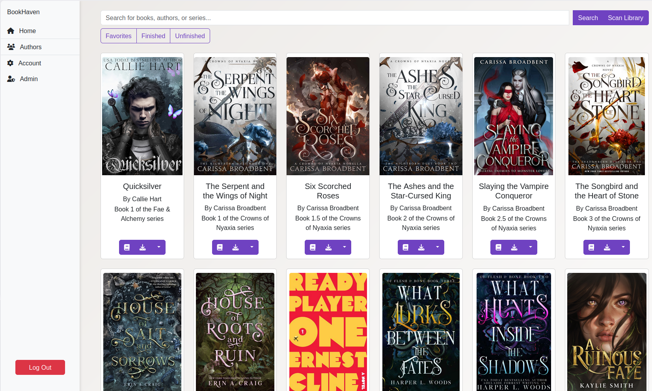This screenshot has width=652, height=391.
Task: Expand options dropdown for Six Scorched Roses
Action: coord(344,247)
